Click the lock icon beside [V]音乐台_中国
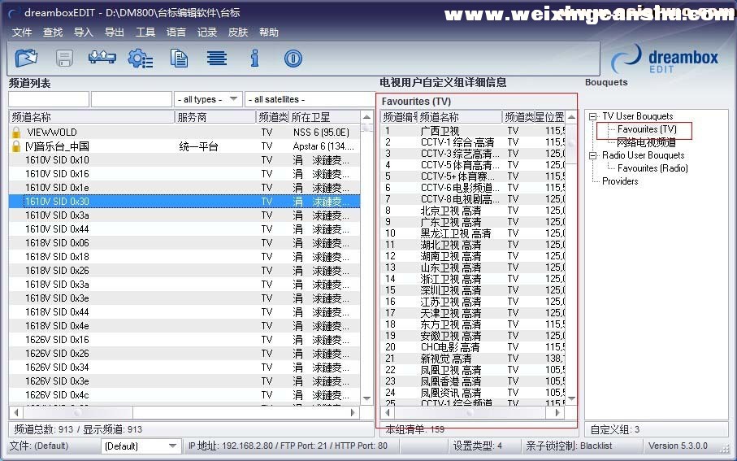Viewport: 737px width, 461px height. click(16, 146)
